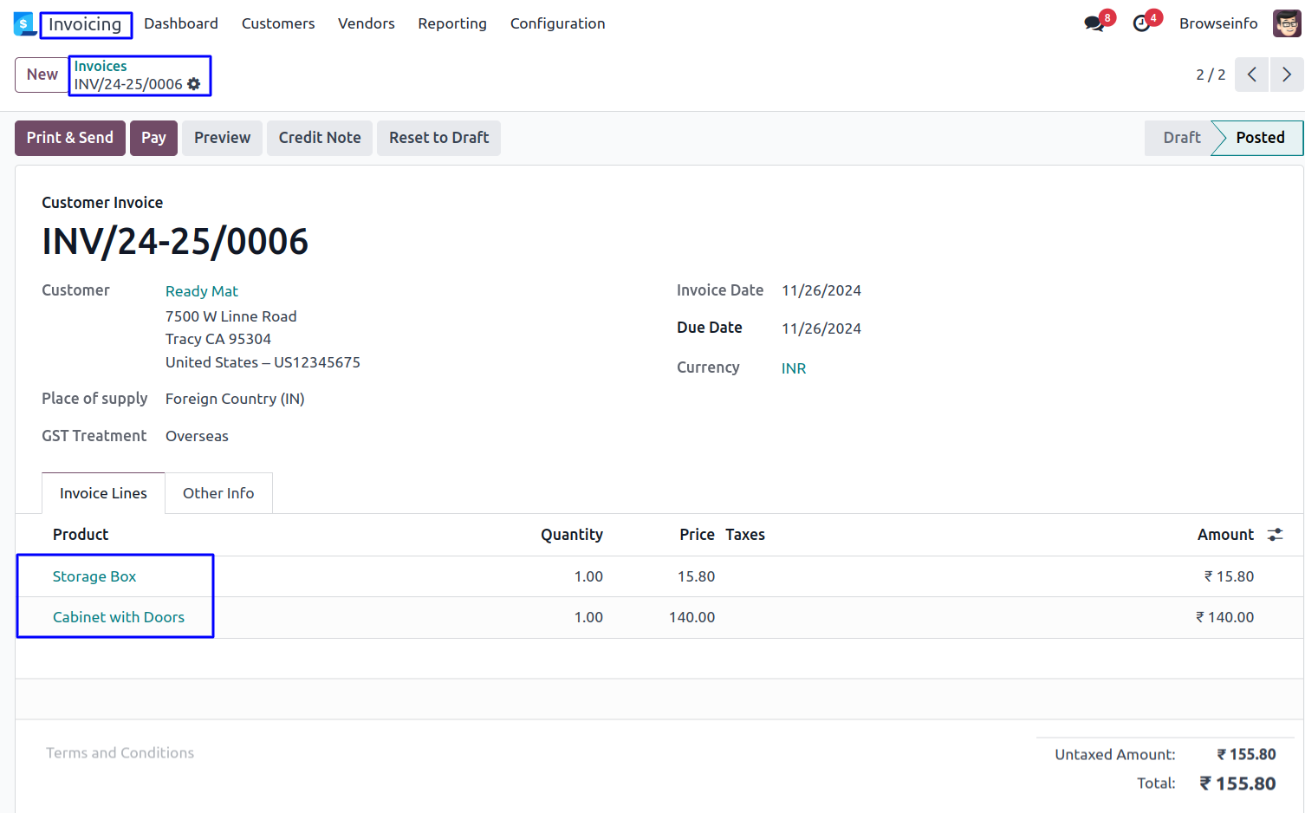Select the Posted status stage

click(1260, 138)
